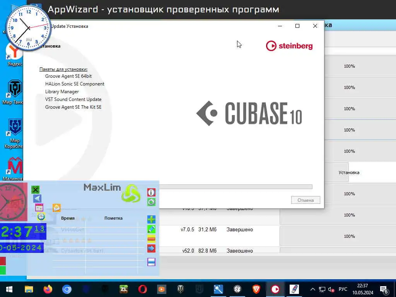Click the digital date display 05-2024
This screenshot has width=396, height=297.
pyautogui.click(x=22, y=248)
